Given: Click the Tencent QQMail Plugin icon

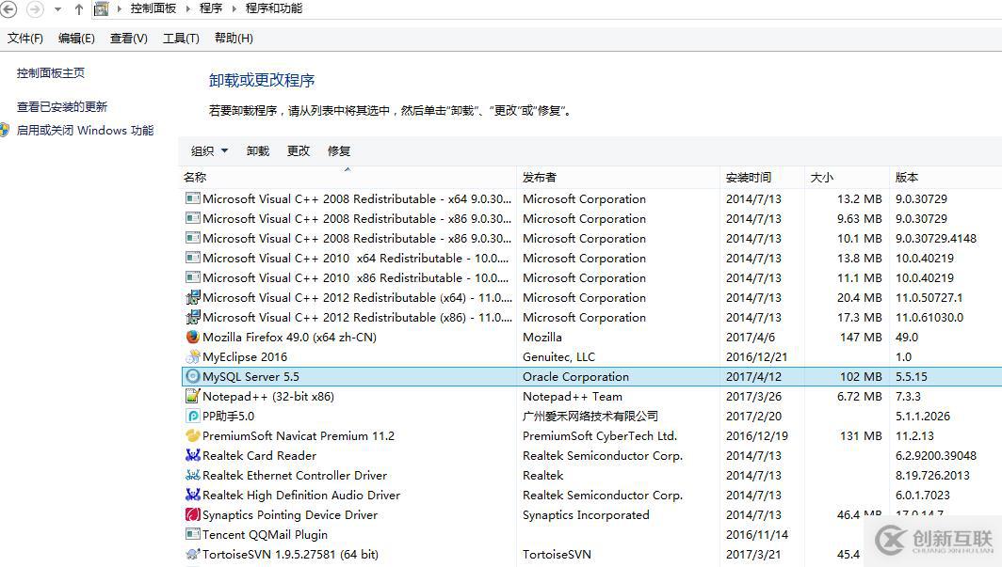Looking at the screenshot, I should [192, 534].
